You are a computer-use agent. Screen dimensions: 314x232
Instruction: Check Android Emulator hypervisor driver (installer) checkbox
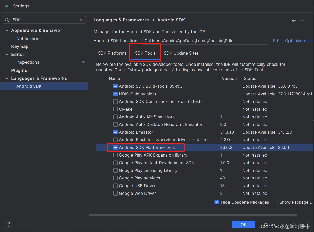click(x=115, y=140)
